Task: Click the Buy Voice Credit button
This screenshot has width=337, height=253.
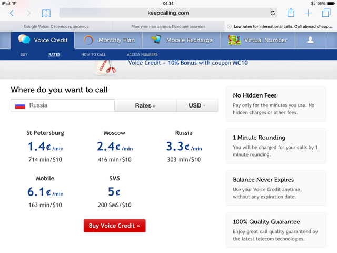Action: 115,226
